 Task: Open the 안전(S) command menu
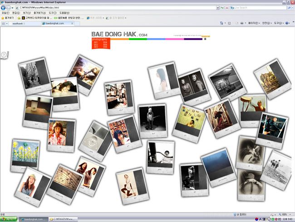(267, 23)
